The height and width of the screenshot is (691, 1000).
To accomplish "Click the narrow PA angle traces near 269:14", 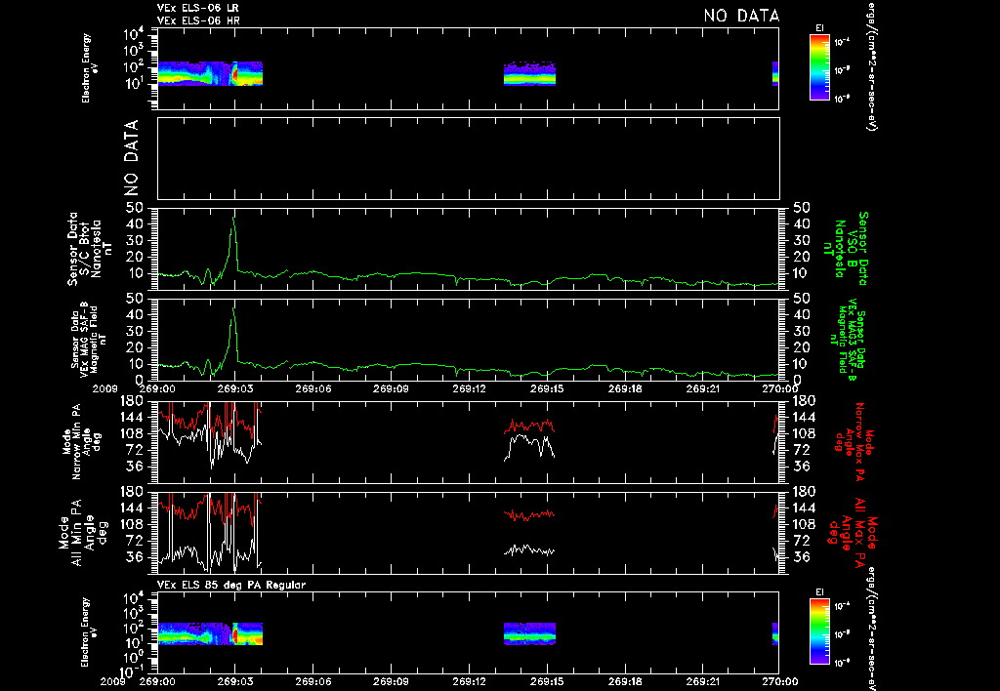I will (529, 440).
